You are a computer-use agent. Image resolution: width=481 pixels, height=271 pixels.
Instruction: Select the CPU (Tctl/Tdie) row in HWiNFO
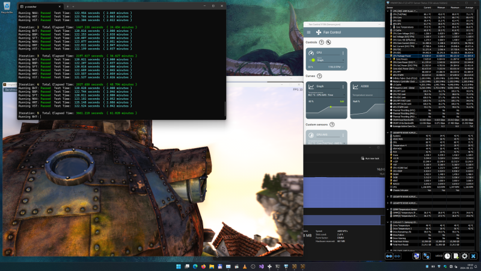[x=431, y=14]
